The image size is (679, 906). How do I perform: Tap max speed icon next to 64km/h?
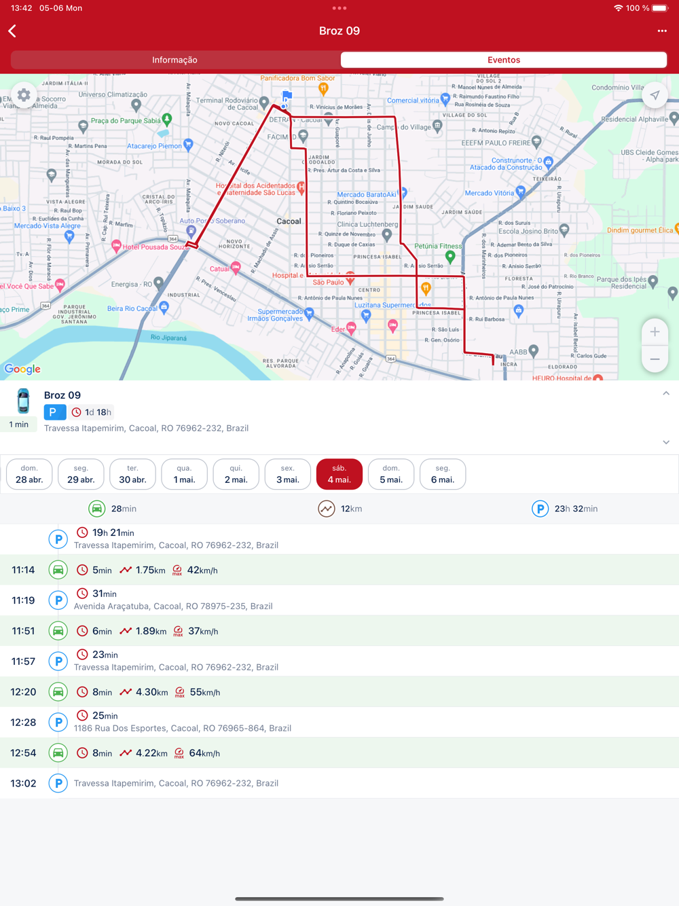click(x=179, y=753)
